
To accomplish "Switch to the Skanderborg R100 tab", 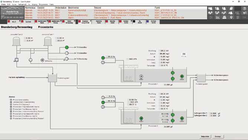I will [85, 22].
